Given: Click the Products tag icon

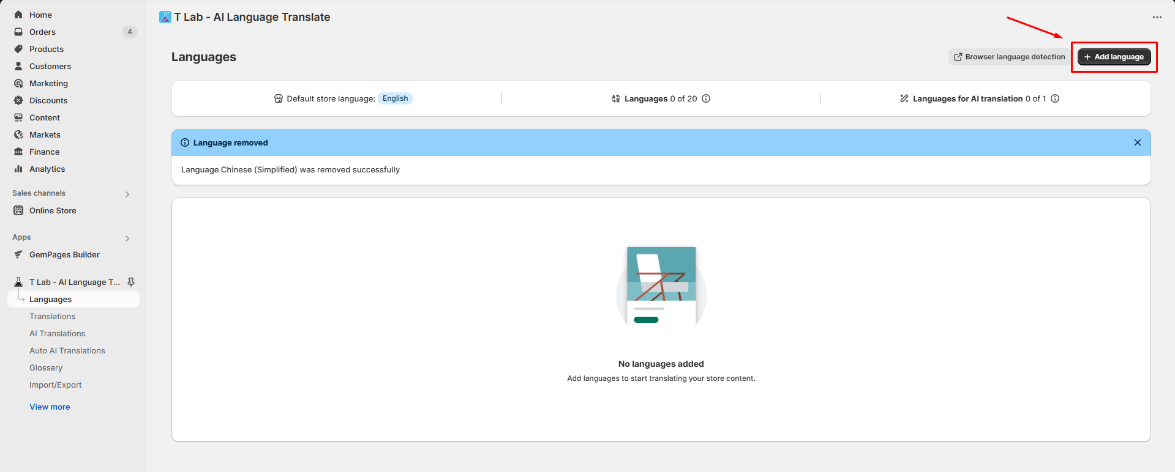Looking at the screenshot, I should (18, 49).
